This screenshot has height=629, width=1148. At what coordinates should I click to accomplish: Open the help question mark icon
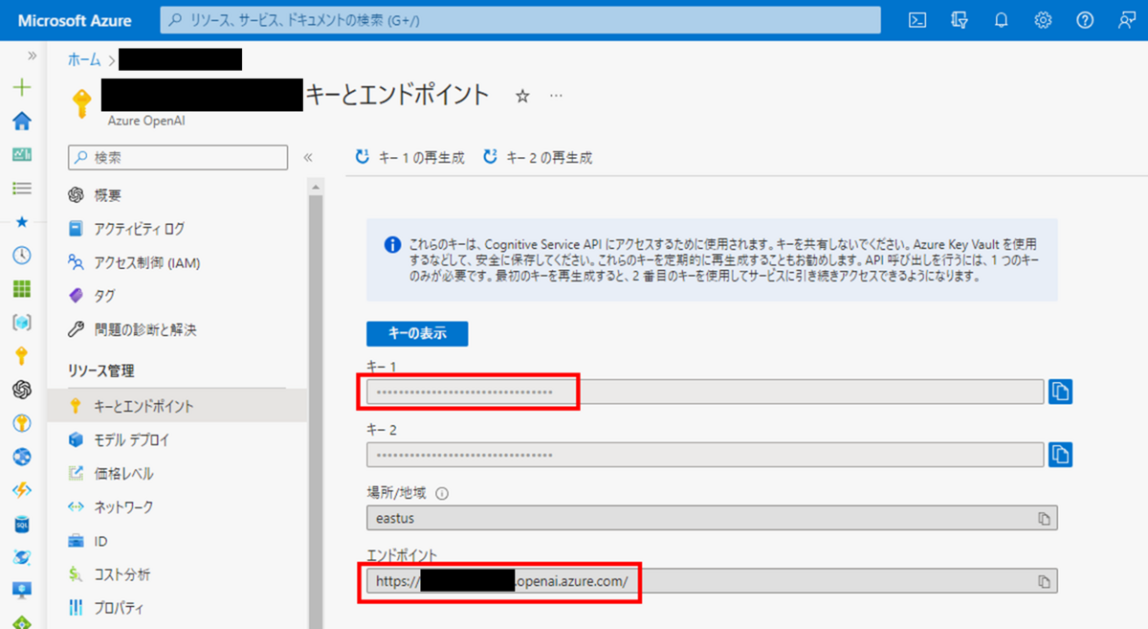tap(1085, 20)
